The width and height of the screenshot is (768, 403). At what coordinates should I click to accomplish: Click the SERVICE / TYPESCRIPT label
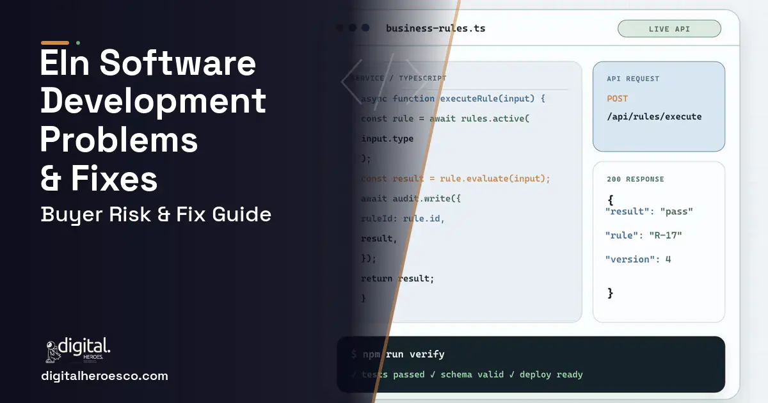pos(399,78)
